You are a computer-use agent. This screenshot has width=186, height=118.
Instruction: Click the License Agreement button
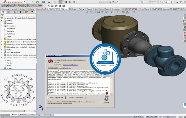point(56,98)
